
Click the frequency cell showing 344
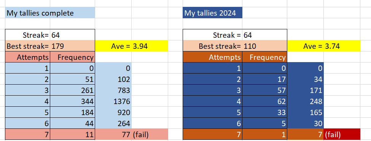coord(72,101)
